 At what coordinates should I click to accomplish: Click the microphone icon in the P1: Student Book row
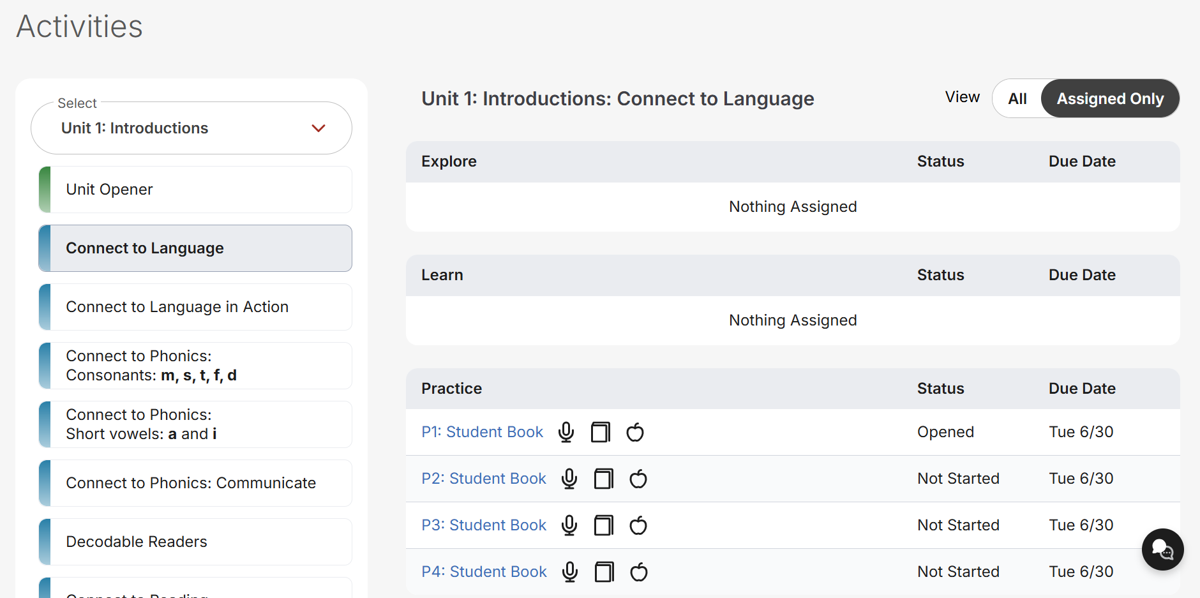[x=566, y=432]
